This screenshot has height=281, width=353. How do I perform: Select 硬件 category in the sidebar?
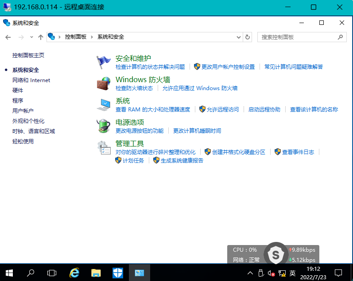tap(18, 90)
